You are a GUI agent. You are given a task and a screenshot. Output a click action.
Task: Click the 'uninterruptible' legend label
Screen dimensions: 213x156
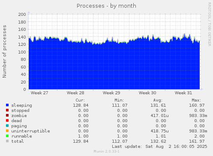point(31,131)
